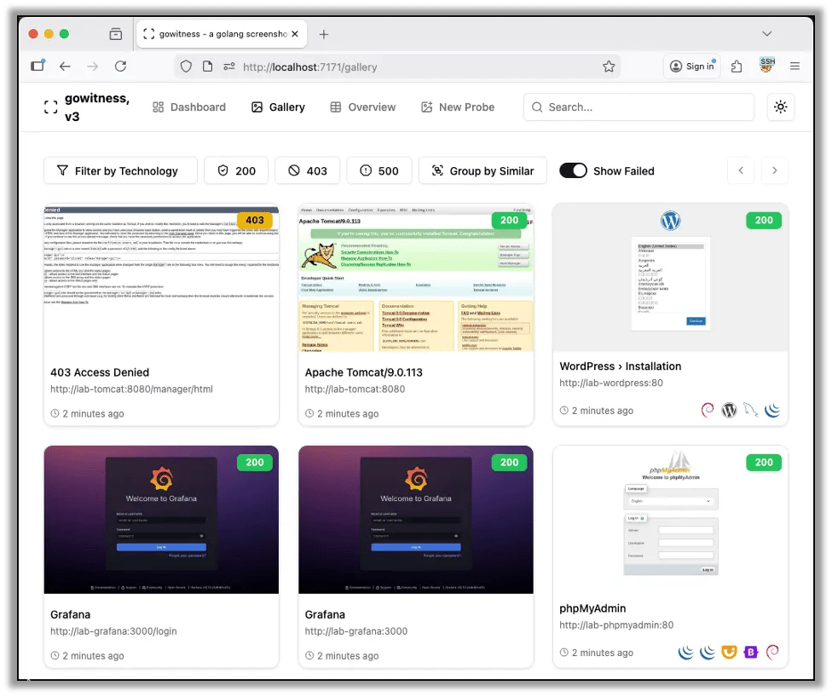Image resolution: width=832 pixels, height=697 pixels.
Task: Open the browser extensions puzzle icon
Action: 737,66
